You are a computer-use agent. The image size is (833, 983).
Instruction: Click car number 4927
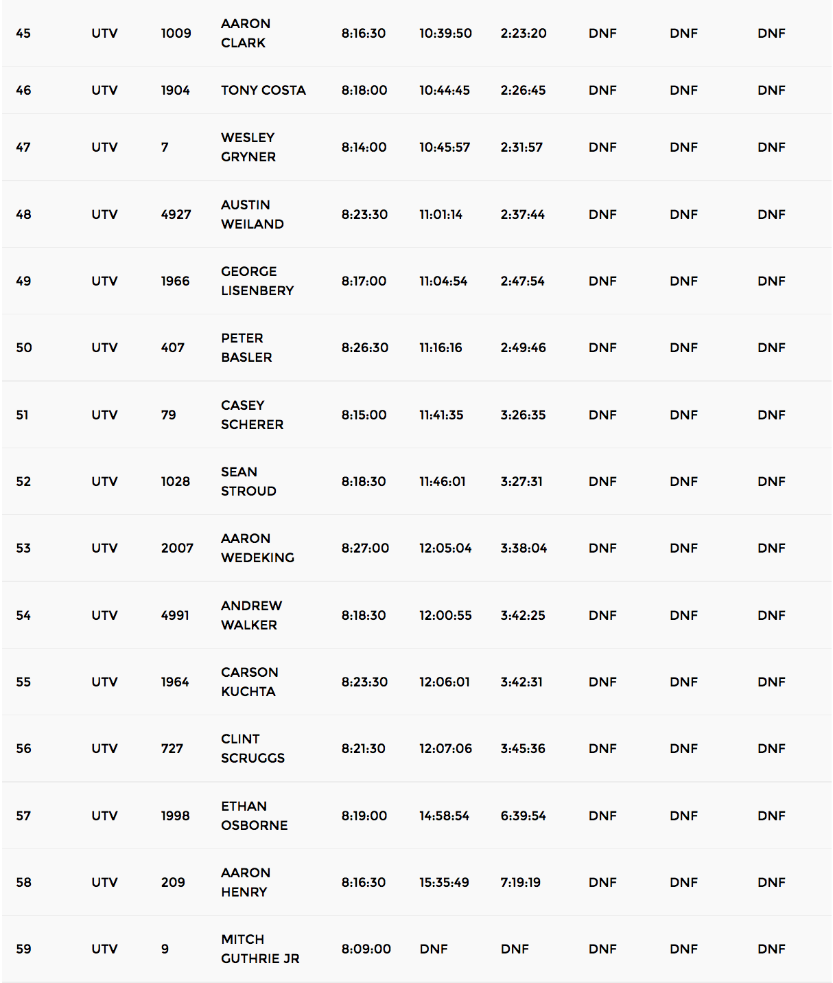[x=176, y=214]
